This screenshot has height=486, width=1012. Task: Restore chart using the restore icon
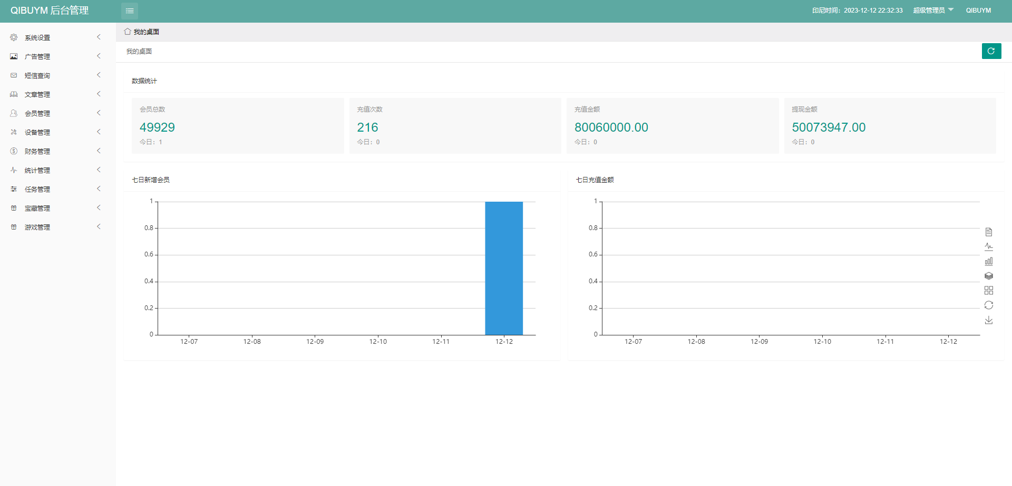[x=989, y=305]
